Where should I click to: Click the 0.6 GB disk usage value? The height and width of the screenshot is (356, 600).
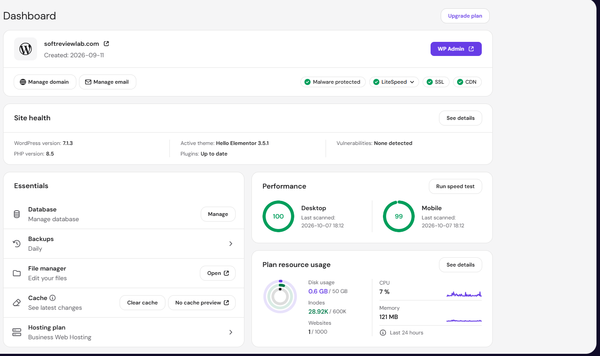(x=318, y=291)
